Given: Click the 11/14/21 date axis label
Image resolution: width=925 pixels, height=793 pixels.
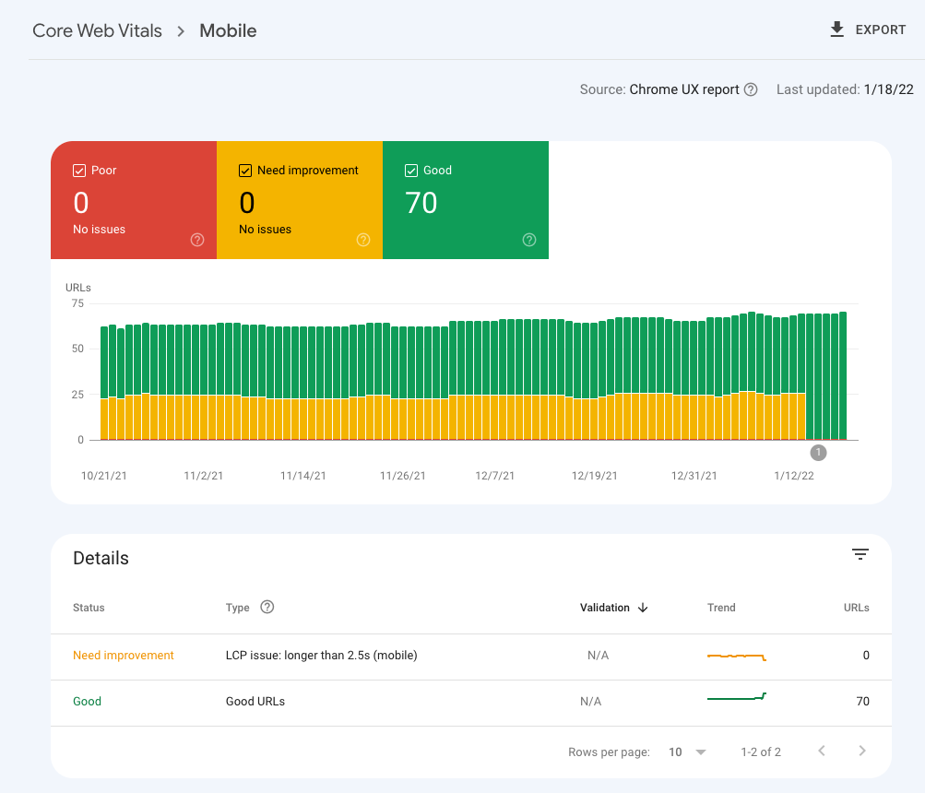Looking at the screenshot, I should pos(303,476).
